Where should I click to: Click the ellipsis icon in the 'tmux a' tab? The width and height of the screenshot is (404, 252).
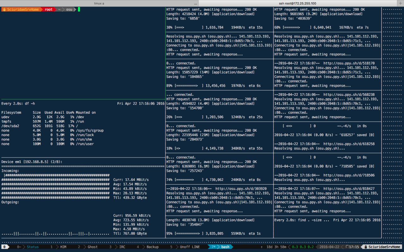[196, 3]
